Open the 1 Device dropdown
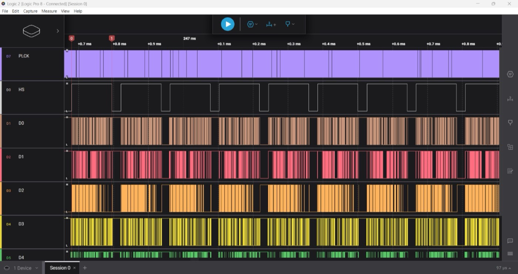The width and height of the screenshot is (518, 274). 21,268
